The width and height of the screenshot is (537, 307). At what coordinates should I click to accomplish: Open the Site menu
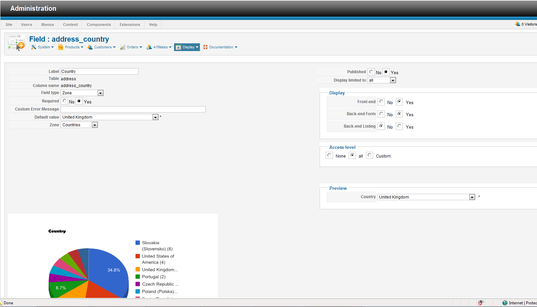(9, 25)
